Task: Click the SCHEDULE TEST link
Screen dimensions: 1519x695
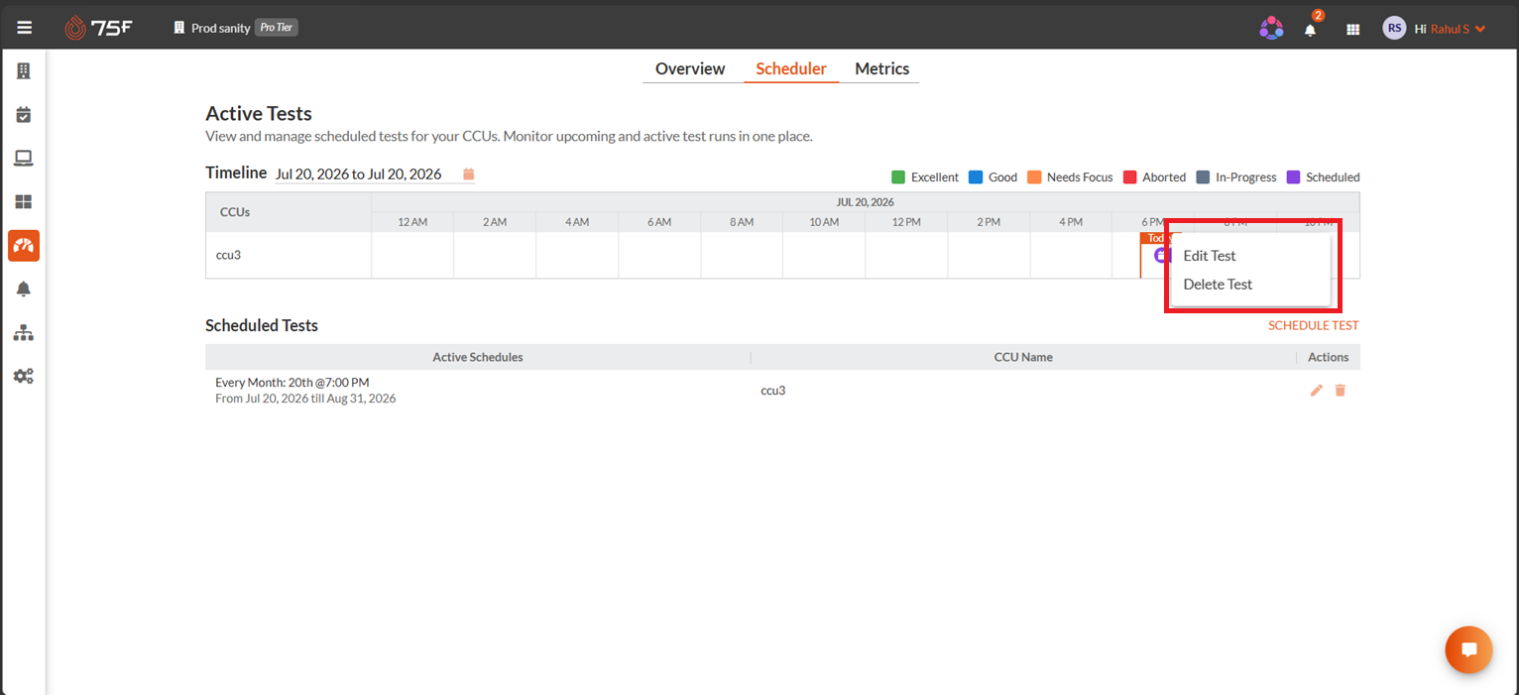Action: pos(1314,325)
